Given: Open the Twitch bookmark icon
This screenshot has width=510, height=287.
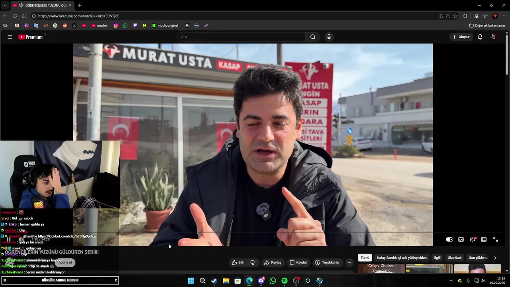Looking at the screenshot, I should 135,26.
